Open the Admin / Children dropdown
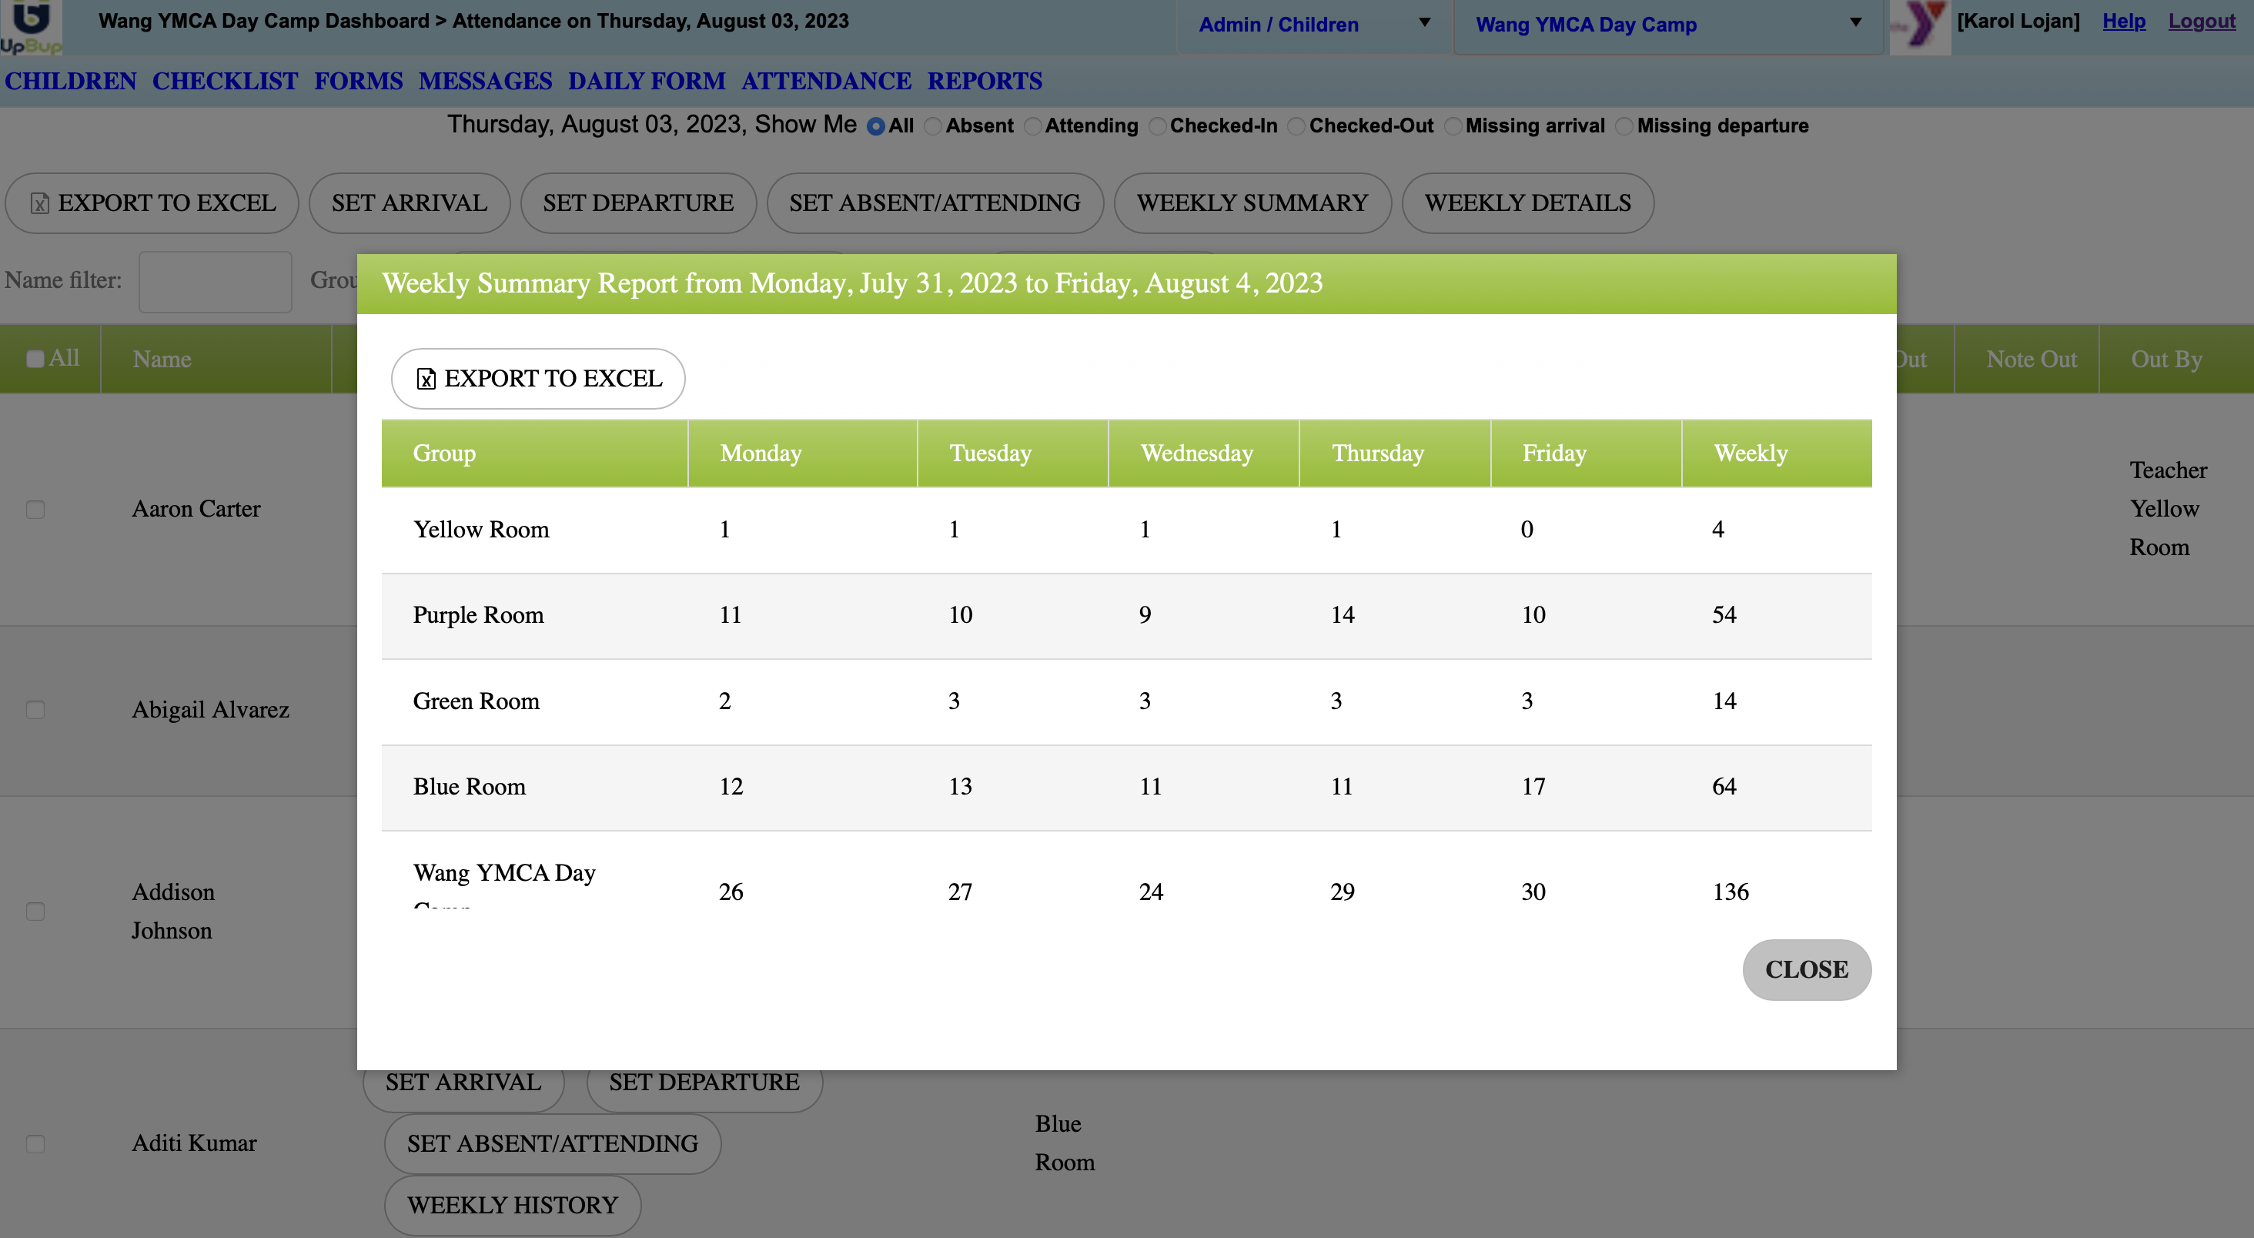This screenshot has height=1238, width=2254. point(1313,25)
